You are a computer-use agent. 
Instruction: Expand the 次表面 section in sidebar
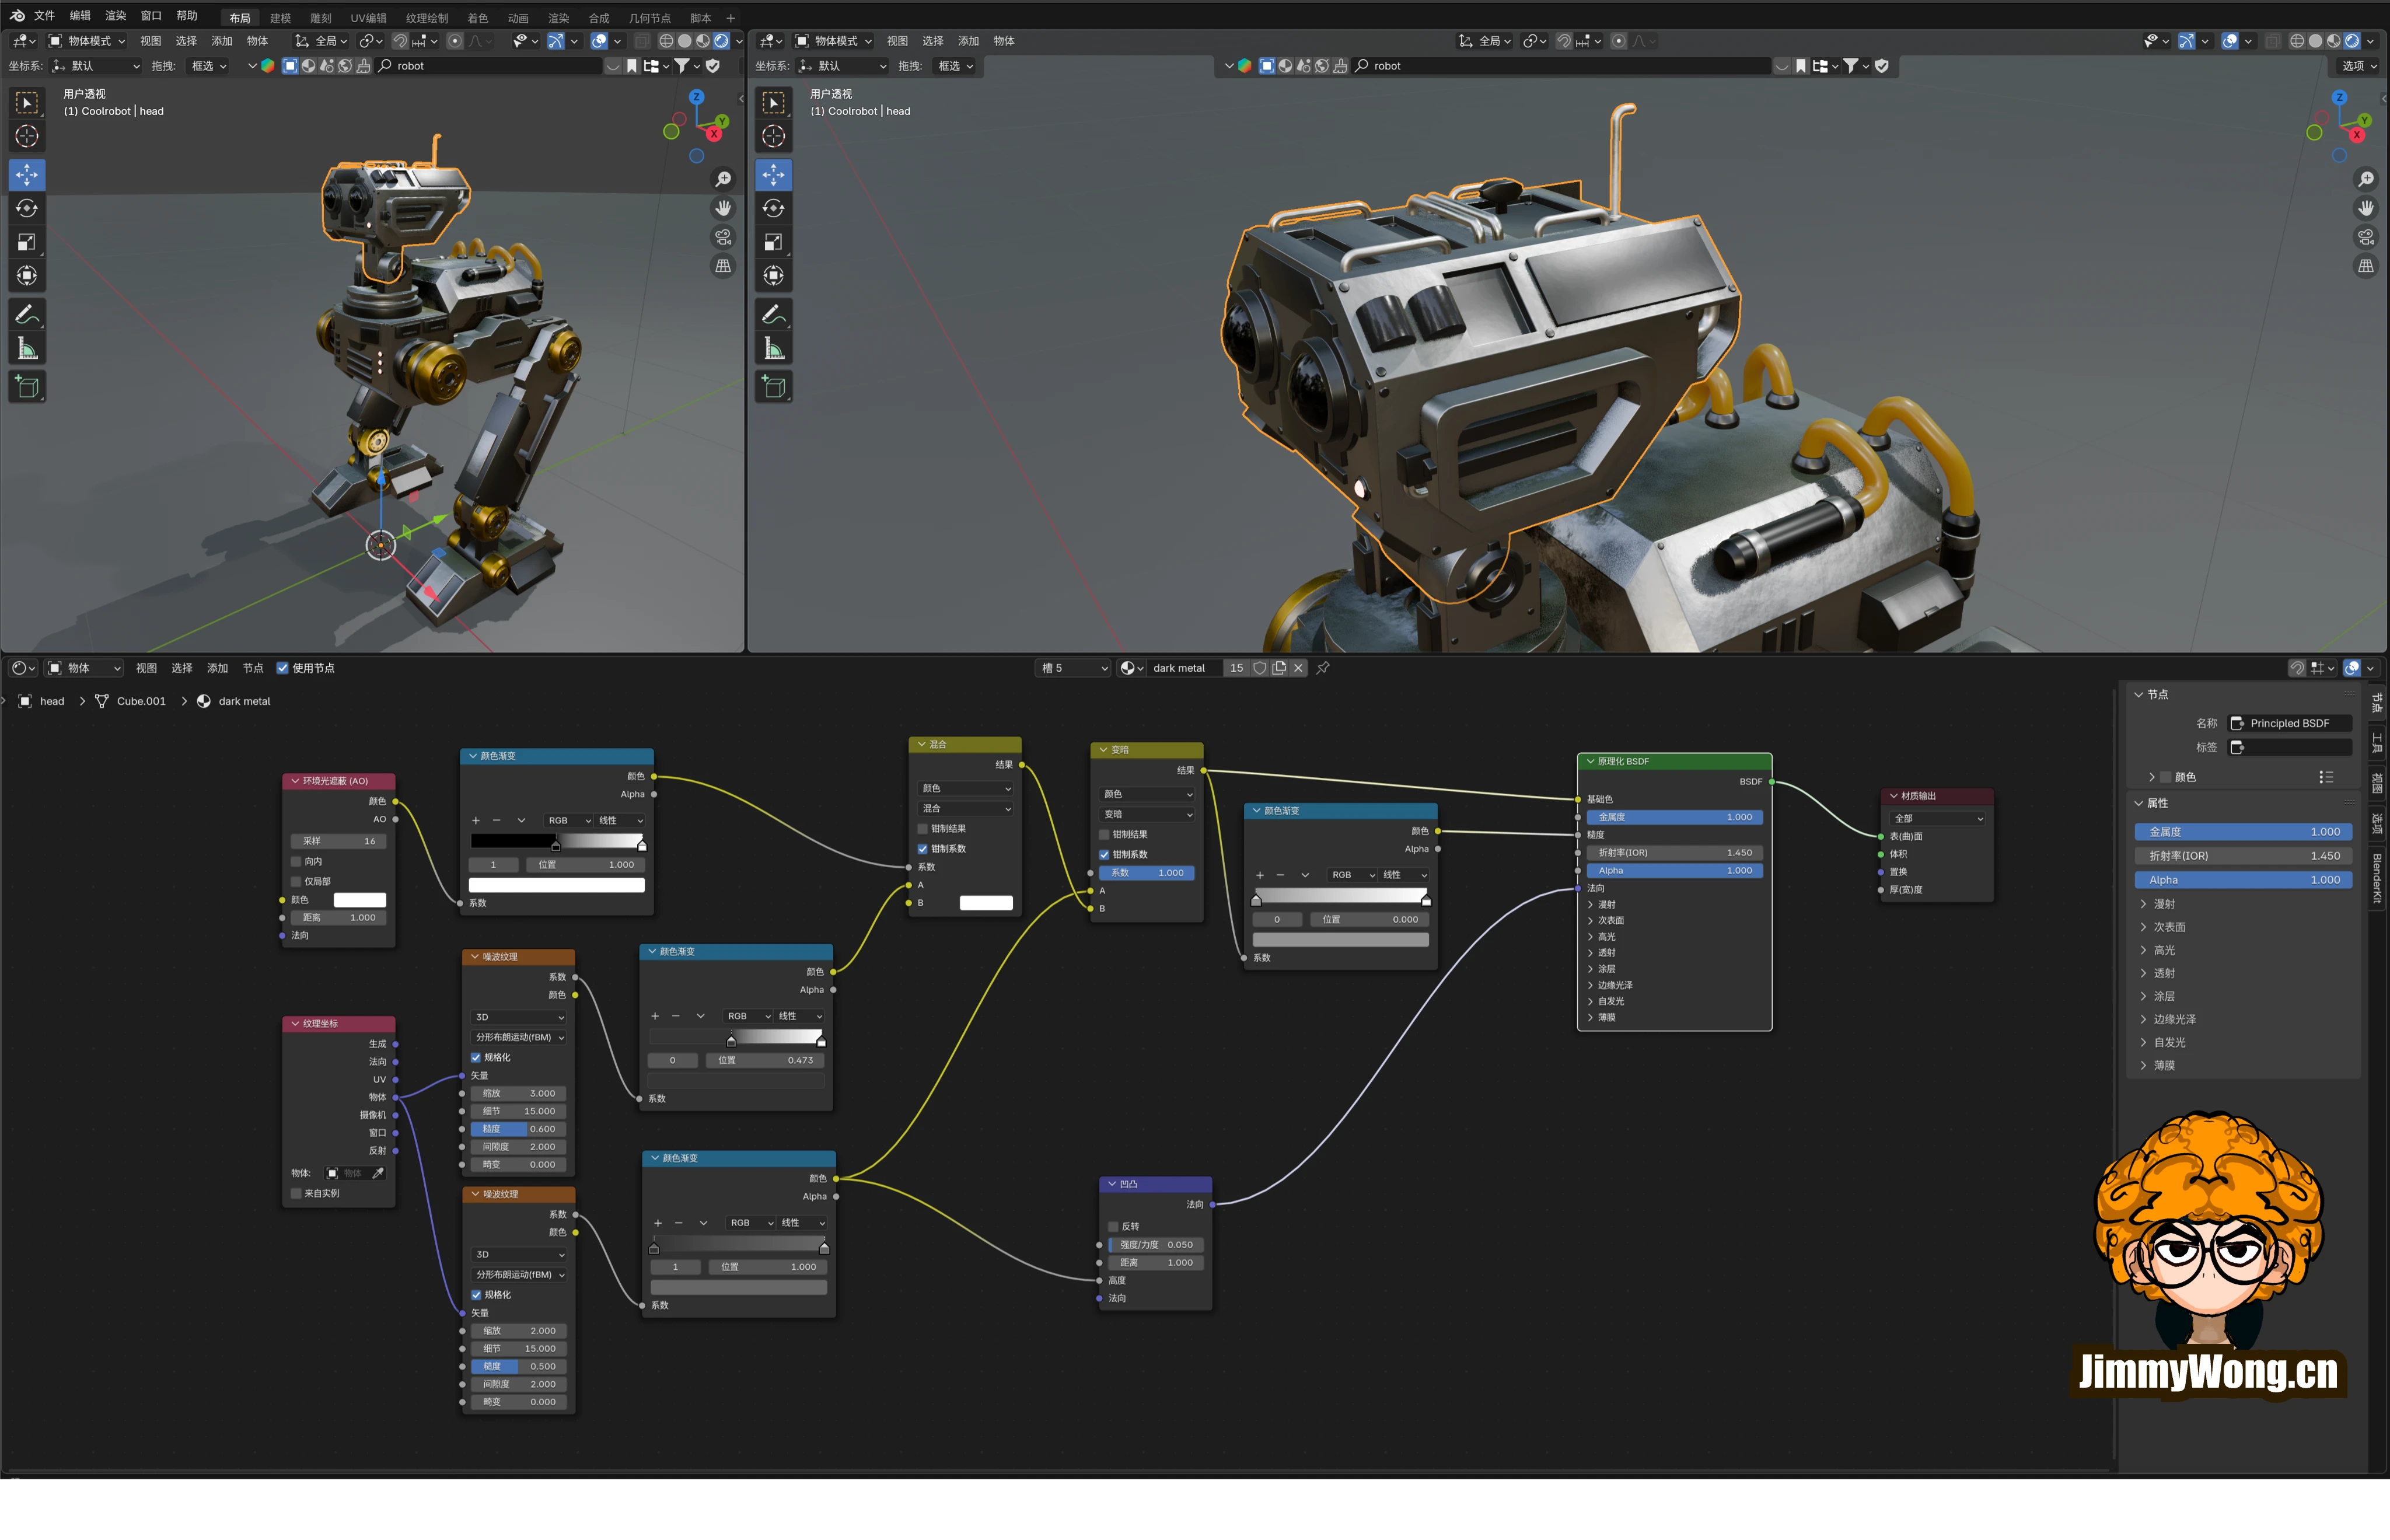click(x=2168, y=927)
